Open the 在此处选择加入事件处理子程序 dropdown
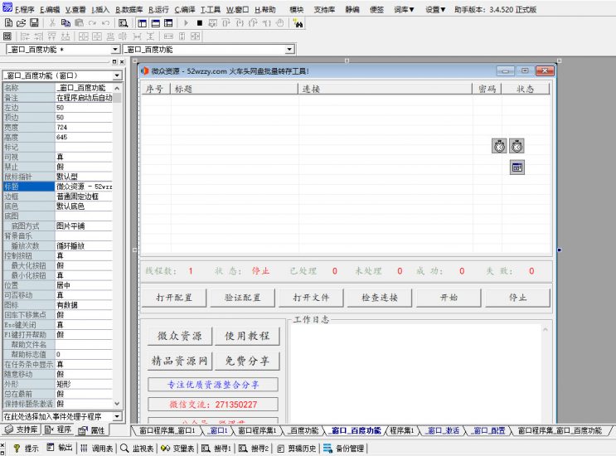The height and width of the screenshot is (456, 616). [117, 416]
